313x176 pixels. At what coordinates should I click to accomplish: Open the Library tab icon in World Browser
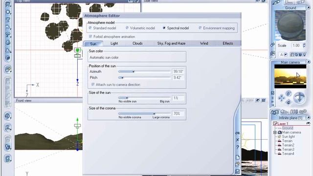point(294,112)
